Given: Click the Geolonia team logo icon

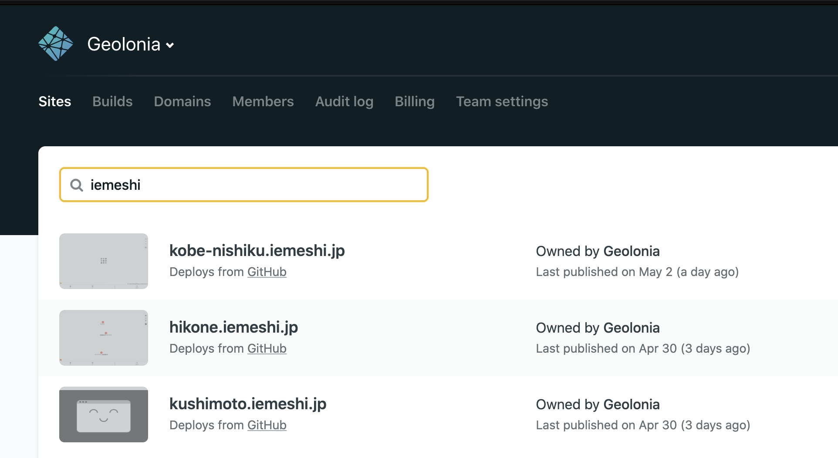Looking at the screenshot, I should click(x=57, y=43).
